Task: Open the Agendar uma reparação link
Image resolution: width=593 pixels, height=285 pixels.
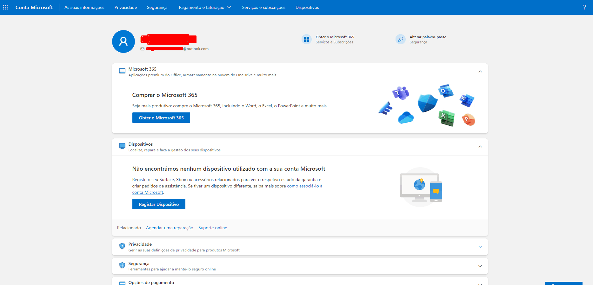Action: tap(169, 228)
